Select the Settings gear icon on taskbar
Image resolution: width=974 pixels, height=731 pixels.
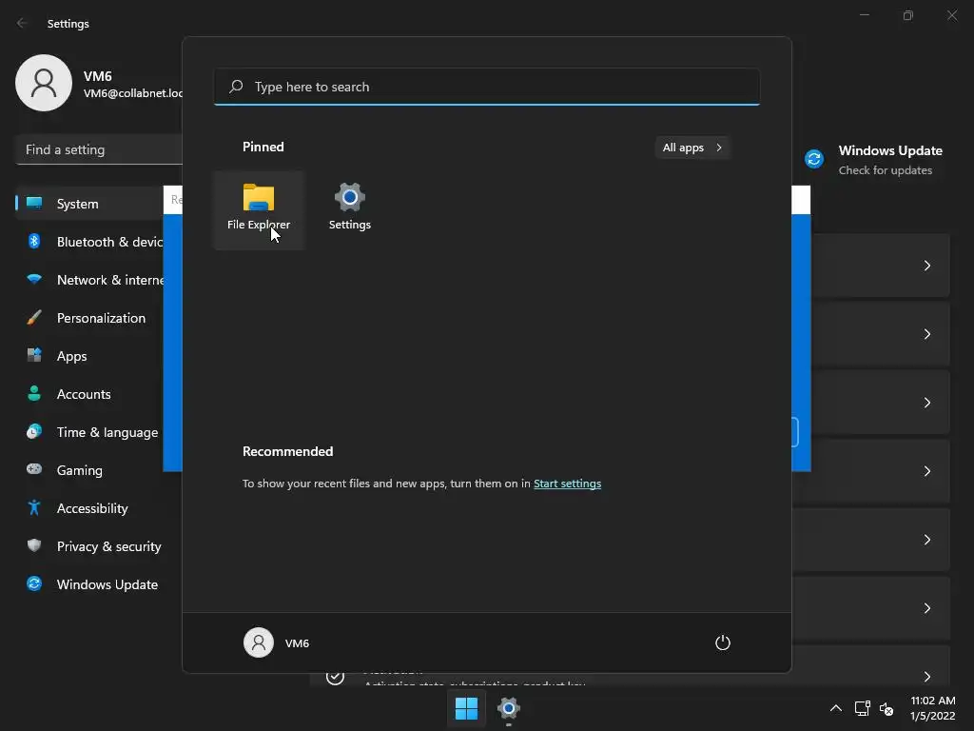pyautogui.click(x=508, y=708)
